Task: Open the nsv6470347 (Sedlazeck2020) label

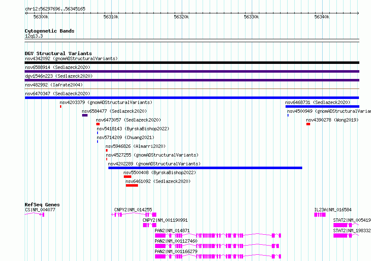Action: coord(58,94)
